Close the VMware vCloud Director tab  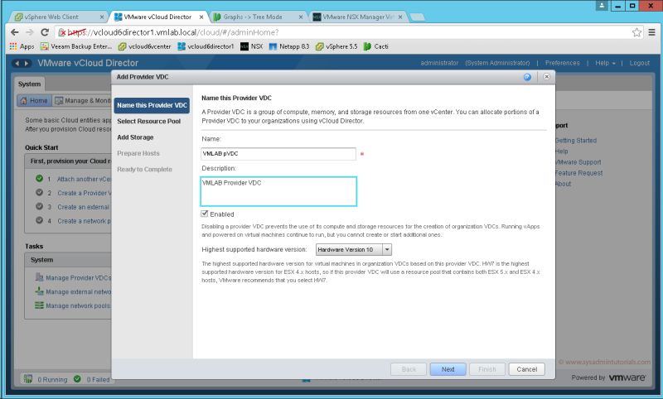point(201,17)
